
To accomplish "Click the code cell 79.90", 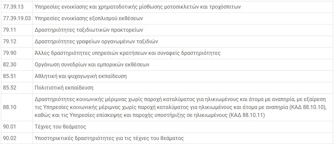I will point(9,53).
